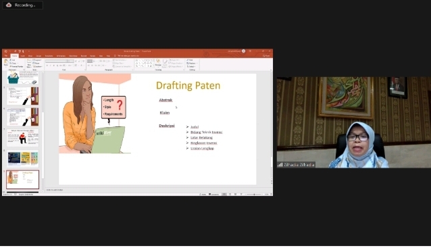Image resolution: width=431 pixels, height=248 pixels.
Task: Switch to the Home tab
Action: tap(14, 56)
